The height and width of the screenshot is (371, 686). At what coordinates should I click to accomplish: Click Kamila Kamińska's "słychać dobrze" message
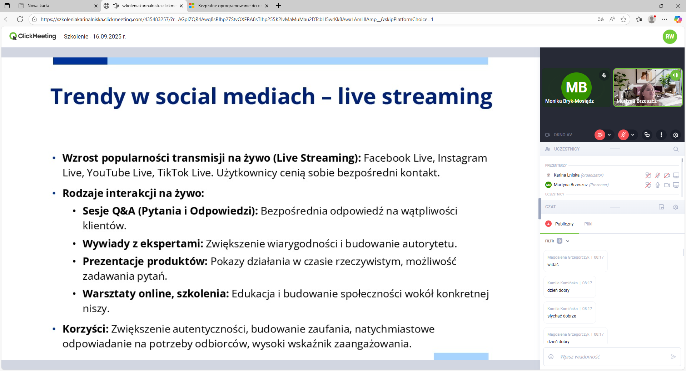click(x=570, y=312)
